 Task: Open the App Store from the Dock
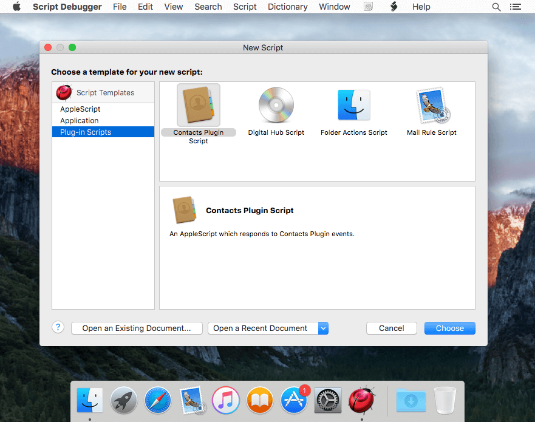coord(293,400)
